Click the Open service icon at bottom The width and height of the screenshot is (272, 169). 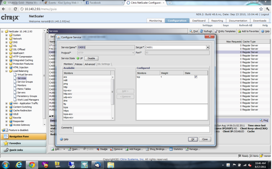[69, 149]
